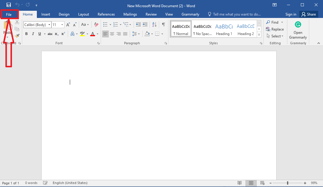Click the Increase Font Size icon

pyautogui.click(x=68, y=25)
